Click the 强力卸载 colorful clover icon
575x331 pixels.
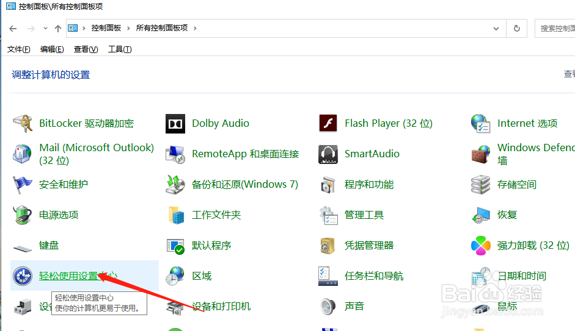[481, 246]
